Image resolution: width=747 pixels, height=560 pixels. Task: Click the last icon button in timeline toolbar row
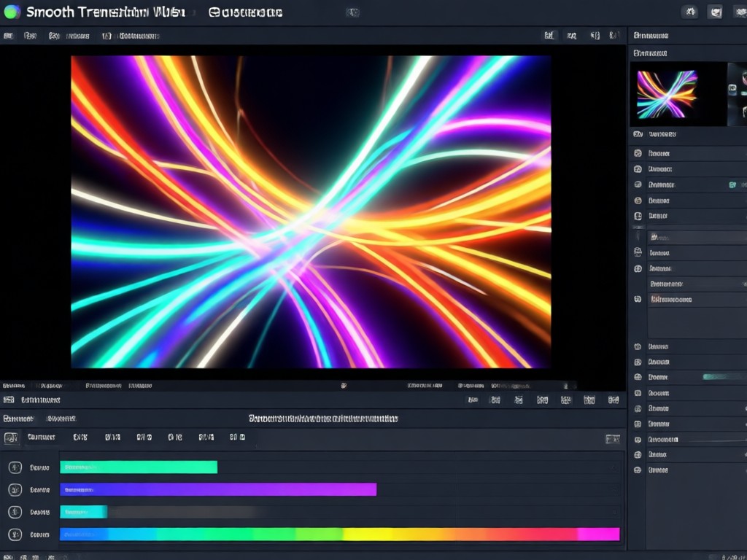point(613,400)
